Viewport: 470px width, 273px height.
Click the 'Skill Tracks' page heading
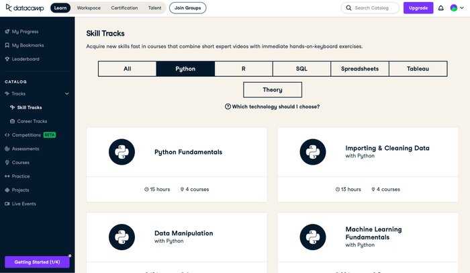tap(105, 34)
